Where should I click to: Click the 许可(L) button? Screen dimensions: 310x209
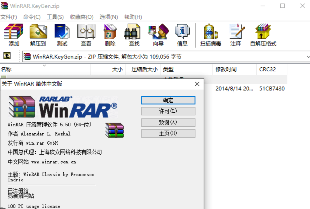coord(168,111)
